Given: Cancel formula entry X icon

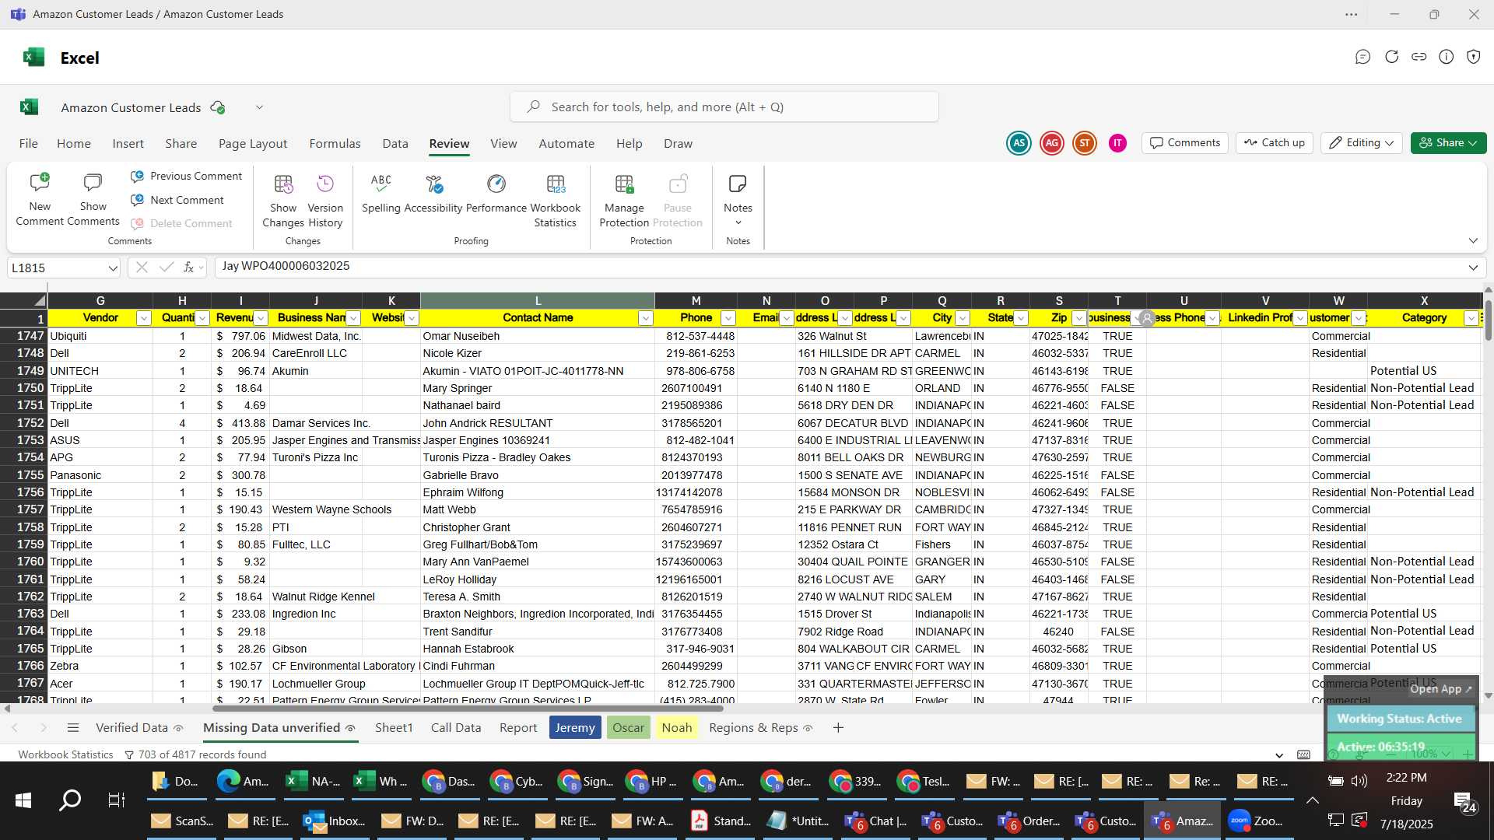Looking at the screenshot, I should [142, 268].
